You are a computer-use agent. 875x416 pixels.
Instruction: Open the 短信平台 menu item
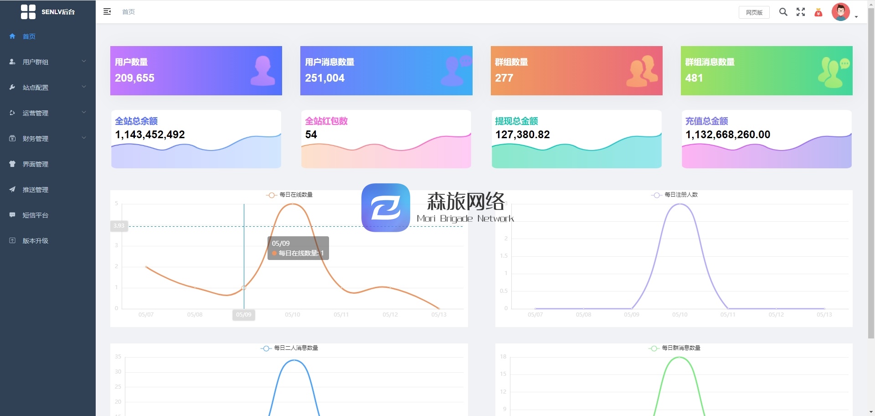[48, 215]
